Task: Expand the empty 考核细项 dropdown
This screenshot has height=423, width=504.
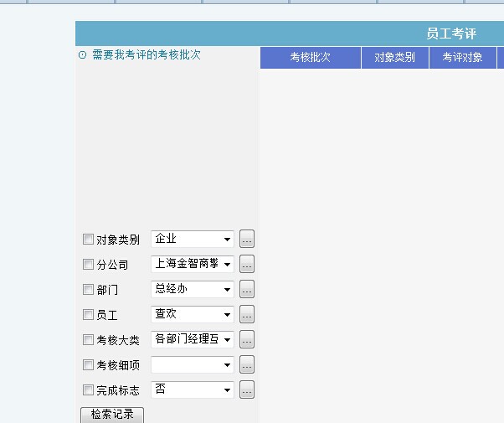Action: [192, 365]
